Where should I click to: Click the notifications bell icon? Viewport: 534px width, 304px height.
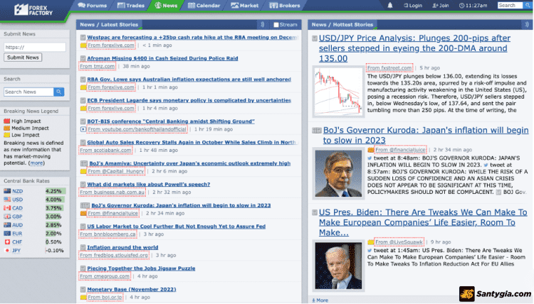tap(390, 6)
